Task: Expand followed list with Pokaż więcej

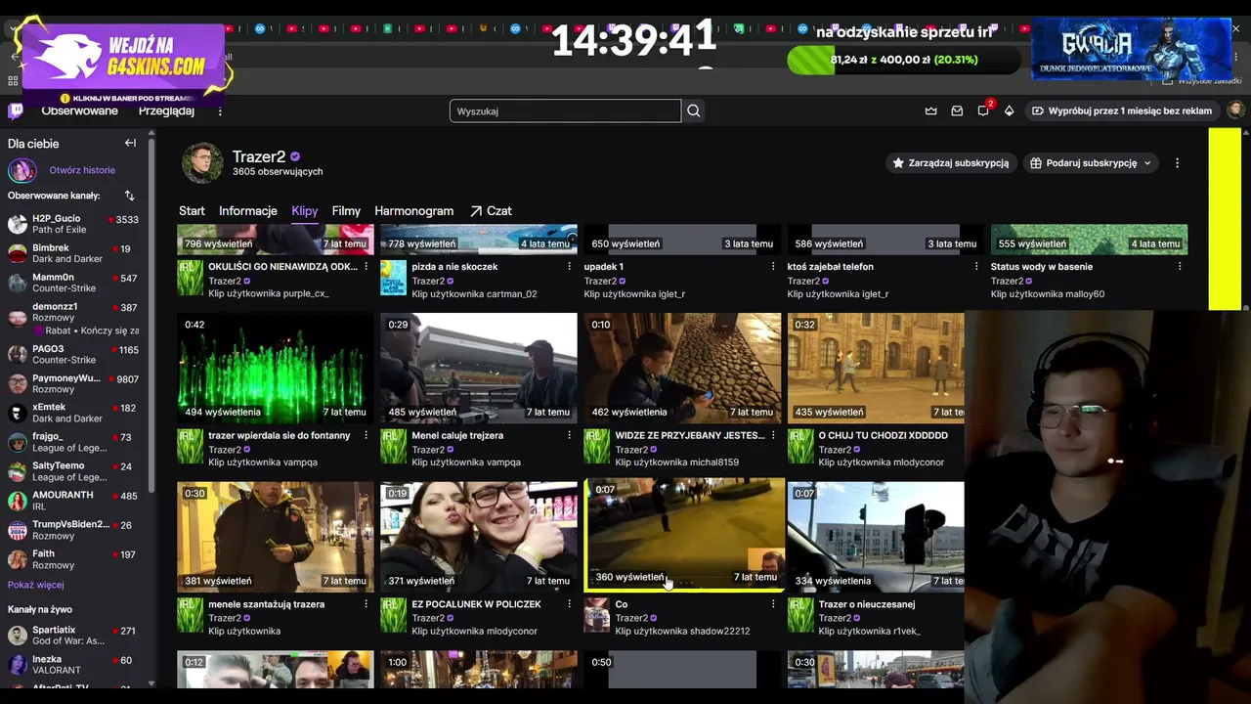Action: (x=36, y=585)
